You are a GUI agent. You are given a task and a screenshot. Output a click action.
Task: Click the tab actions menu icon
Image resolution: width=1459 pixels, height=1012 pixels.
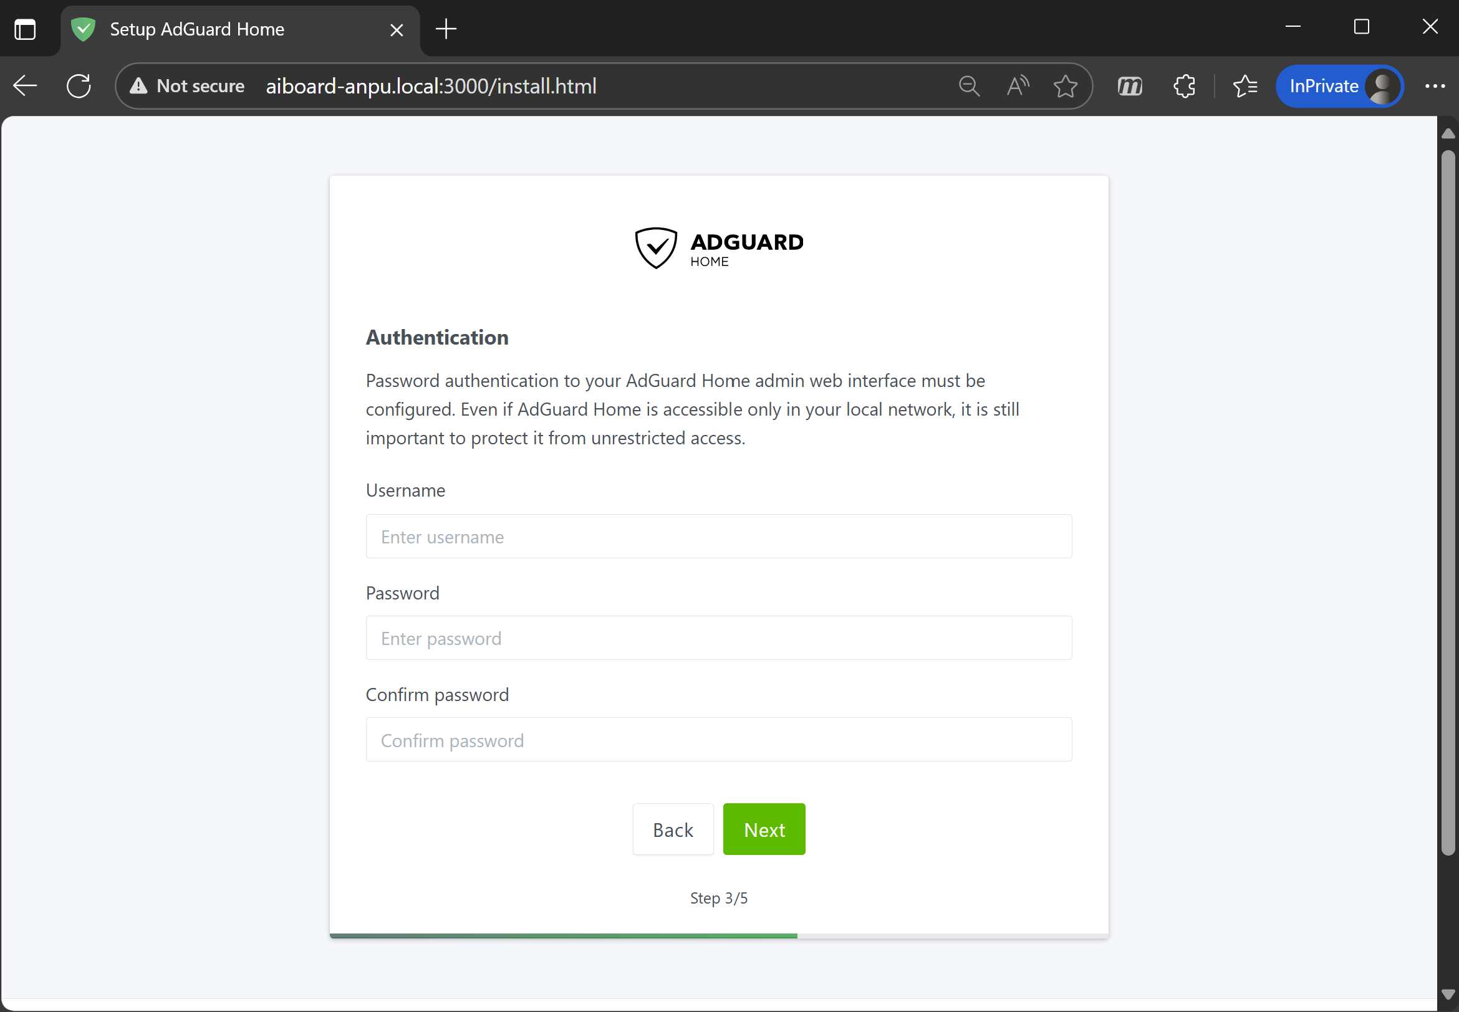point(26,29)
